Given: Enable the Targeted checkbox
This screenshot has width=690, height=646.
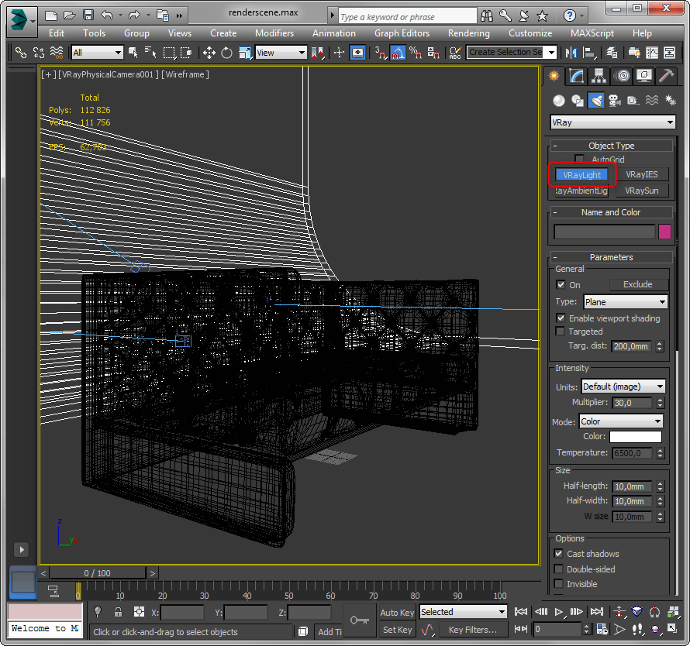Looking at the screenshot, I should (x=561, y=332).
